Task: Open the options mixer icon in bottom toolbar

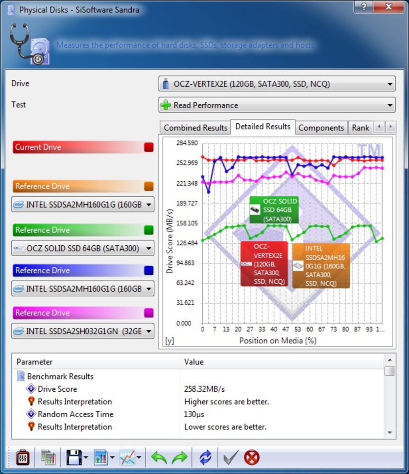Action: click(23, 457)
